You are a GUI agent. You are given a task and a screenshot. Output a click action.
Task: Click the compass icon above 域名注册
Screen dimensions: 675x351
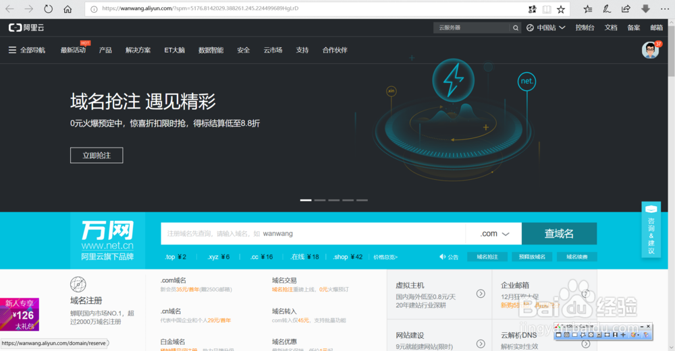[x=78, y=284]
